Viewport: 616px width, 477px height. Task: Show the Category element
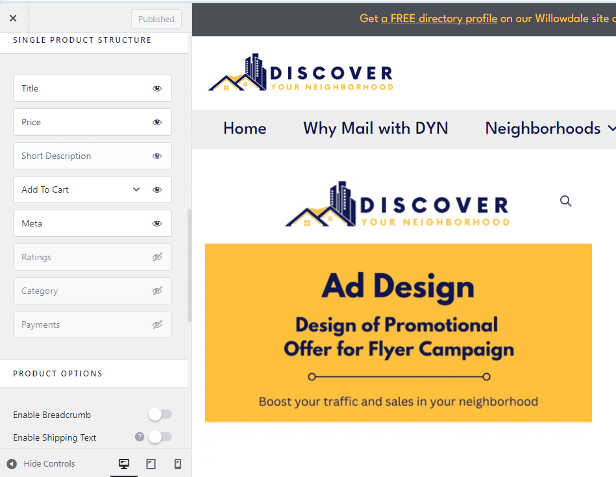tap(156, 291)
